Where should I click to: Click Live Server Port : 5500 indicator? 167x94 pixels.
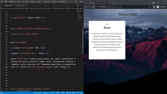(x=71, y=93)
